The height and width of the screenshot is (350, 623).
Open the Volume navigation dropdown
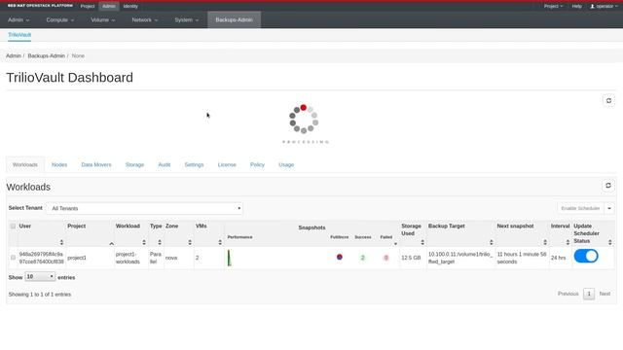click(103, 19)
